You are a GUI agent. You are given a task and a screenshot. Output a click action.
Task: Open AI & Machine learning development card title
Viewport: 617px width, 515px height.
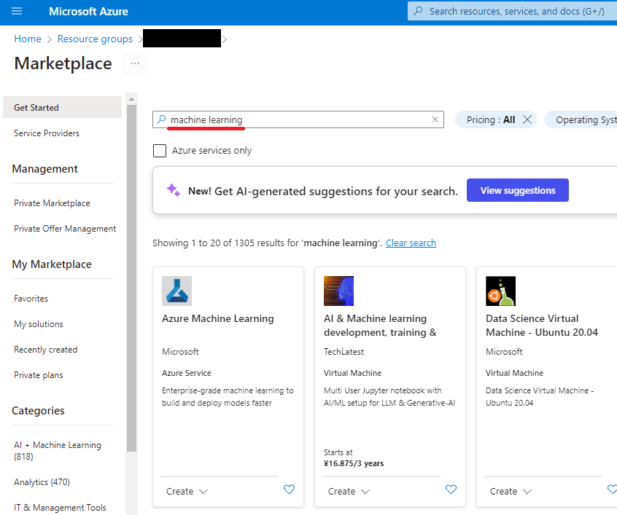point(380,326)
